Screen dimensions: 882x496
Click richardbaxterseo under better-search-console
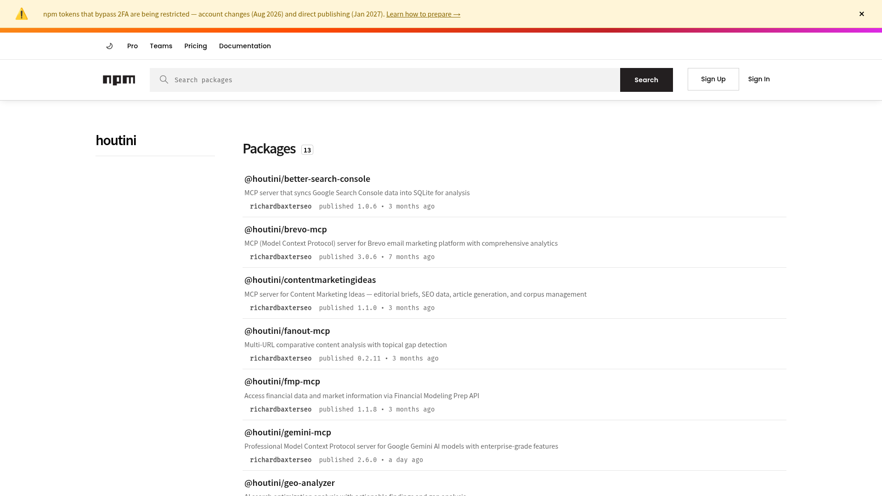pyautogui.click(x=281, y=206)
